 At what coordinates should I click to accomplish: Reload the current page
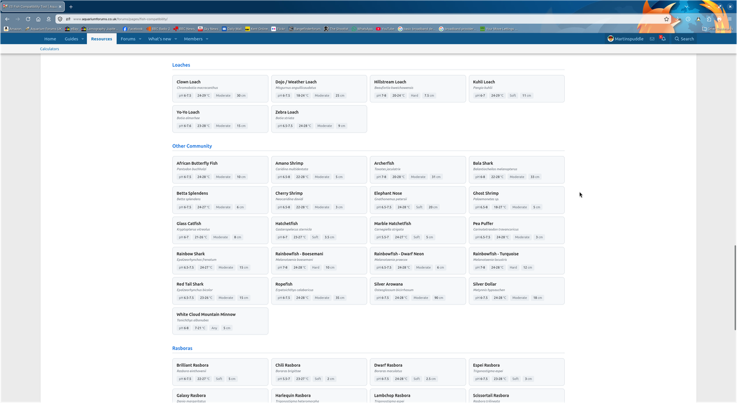pos(28,19)
